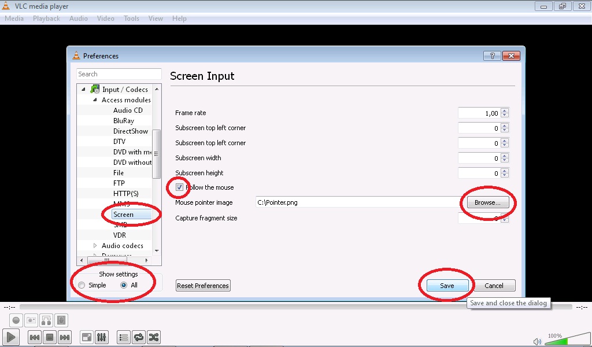Toggle the shuffle/random mode button
The width and height of the screenshot is (592, 347).
(154, 337)
